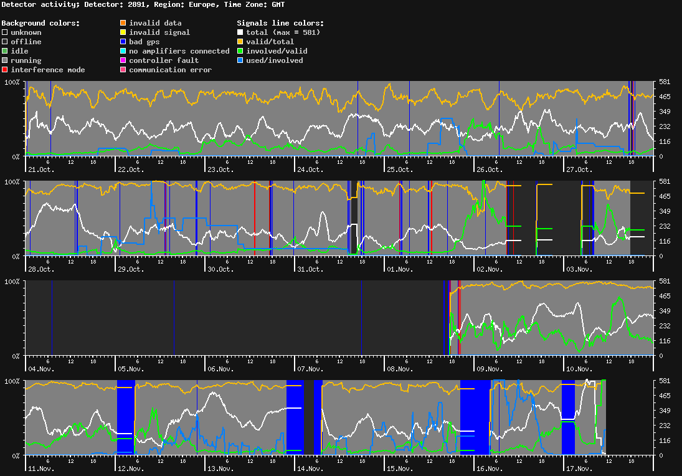Toggle the 'involved/valid' signal line legend entry
682x476 pixels.
[x=240, y=50]
